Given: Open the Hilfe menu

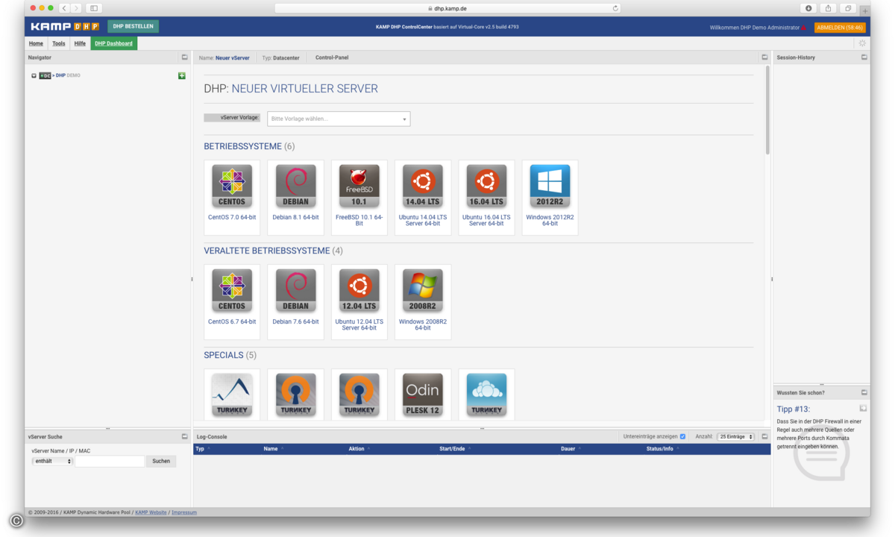Looking at the screenshot, I should [x=80, y=43].
